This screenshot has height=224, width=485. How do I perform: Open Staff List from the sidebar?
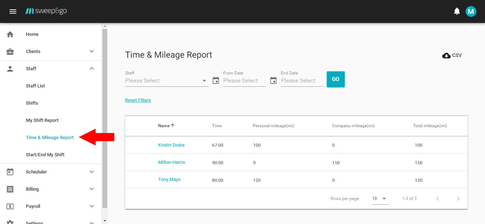tap(35, 86)
